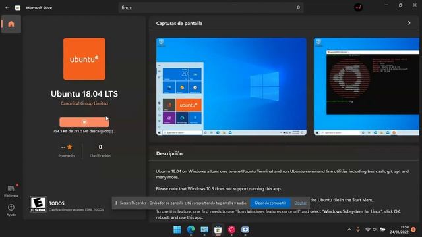The height and width of the screenshot is (237, 422).
Task: Open the Windows Start button
Action: (177, 230)
